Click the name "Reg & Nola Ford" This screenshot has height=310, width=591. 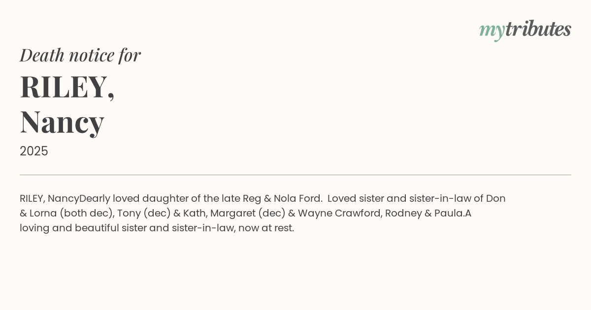point(282,199)
